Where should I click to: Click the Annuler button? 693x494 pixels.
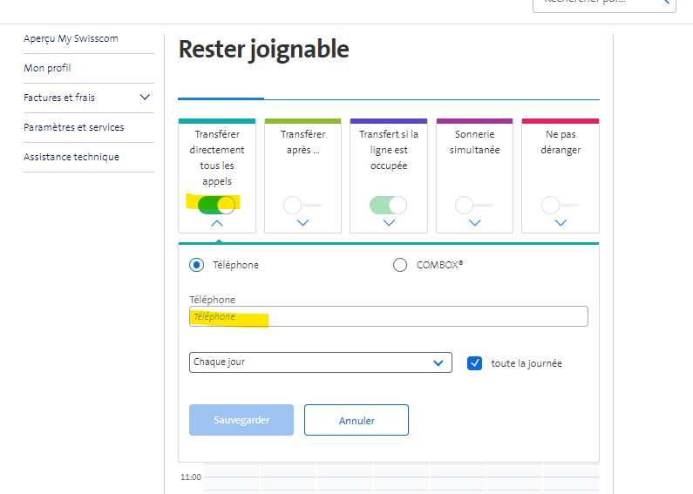(356, 420)
